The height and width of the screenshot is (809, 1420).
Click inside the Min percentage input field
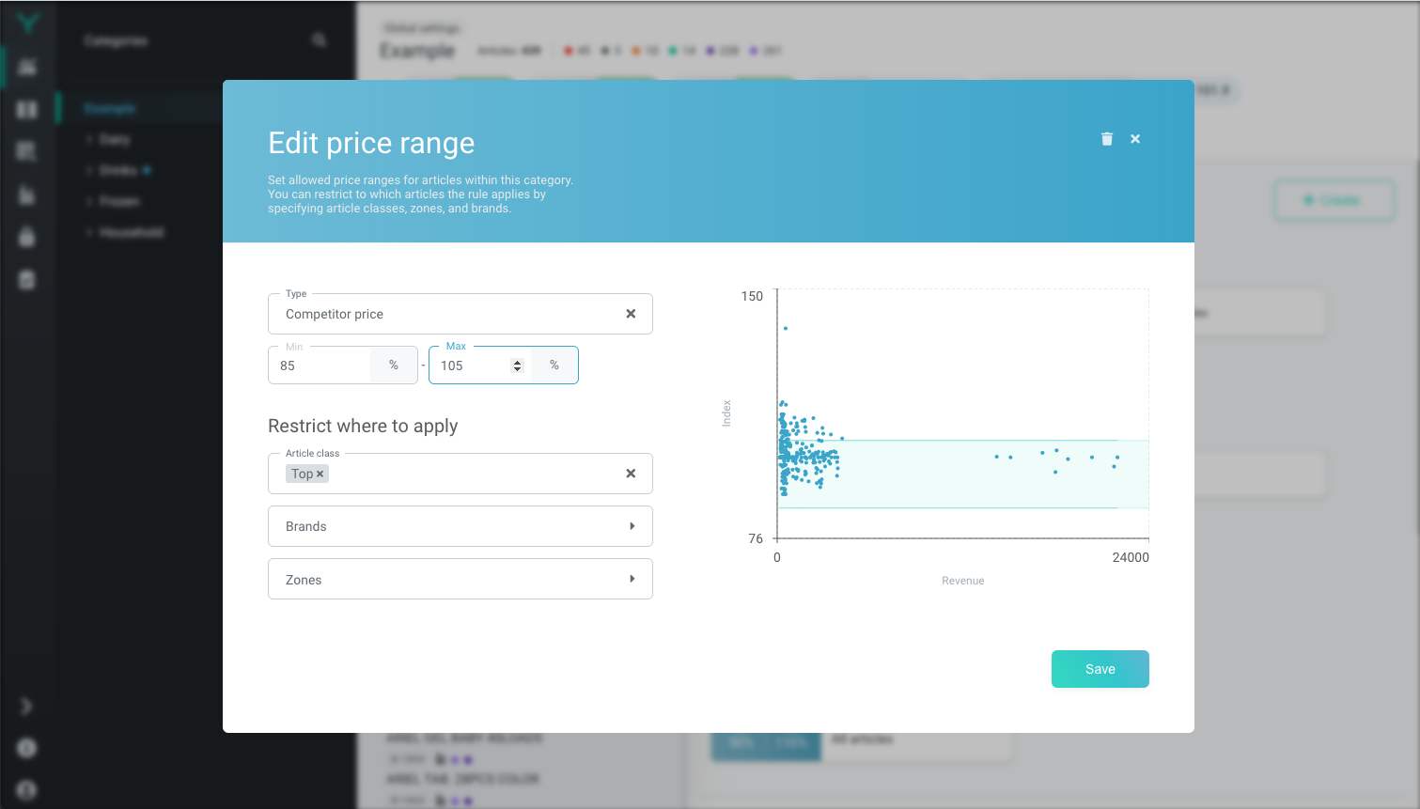point(320,366)
